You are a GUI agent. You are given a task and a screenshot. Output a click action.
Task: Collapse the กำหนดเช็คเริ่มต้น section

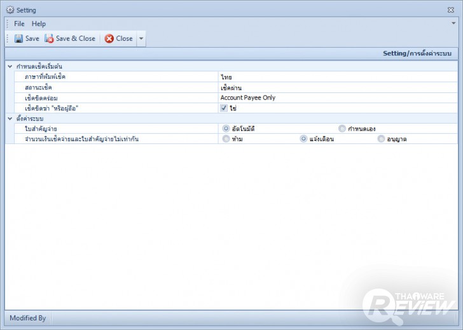point(10,66)
